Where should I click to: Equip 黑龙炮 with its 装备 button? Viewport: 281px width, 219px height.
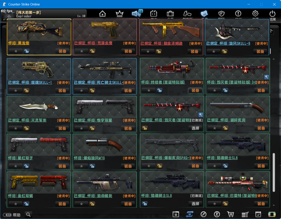(x=62, y=51)
